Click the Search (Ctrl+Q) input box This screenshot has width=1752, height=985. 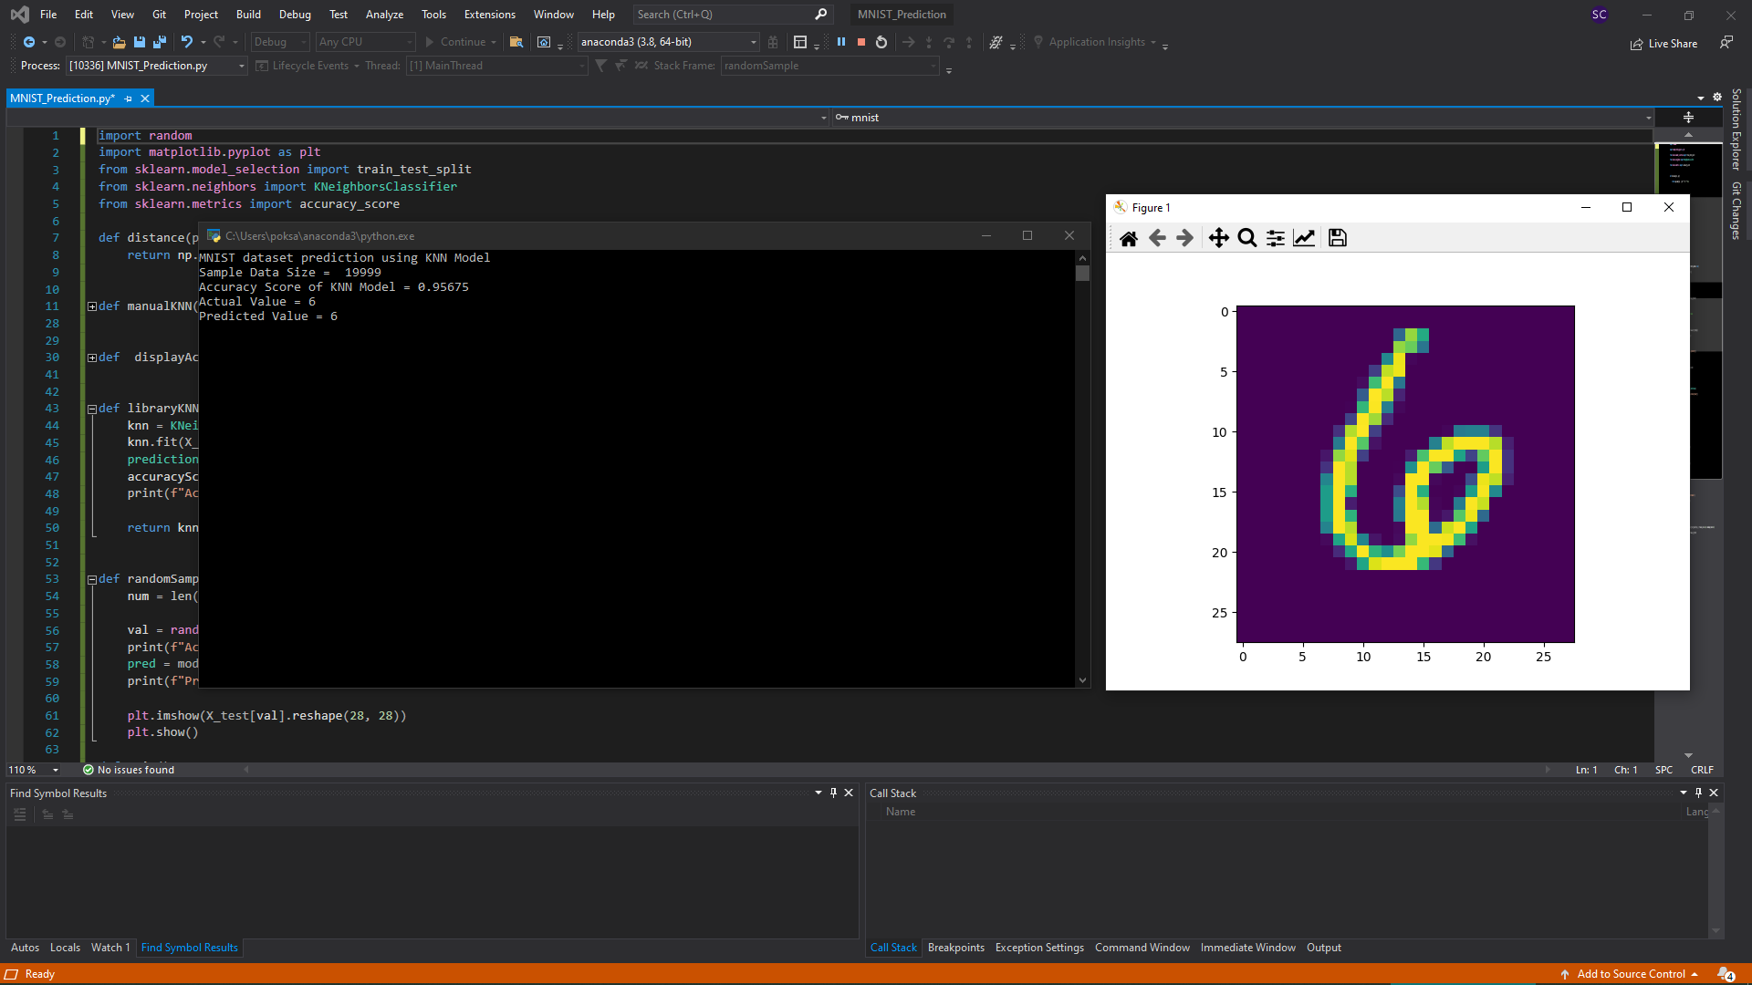click(721, 14)
